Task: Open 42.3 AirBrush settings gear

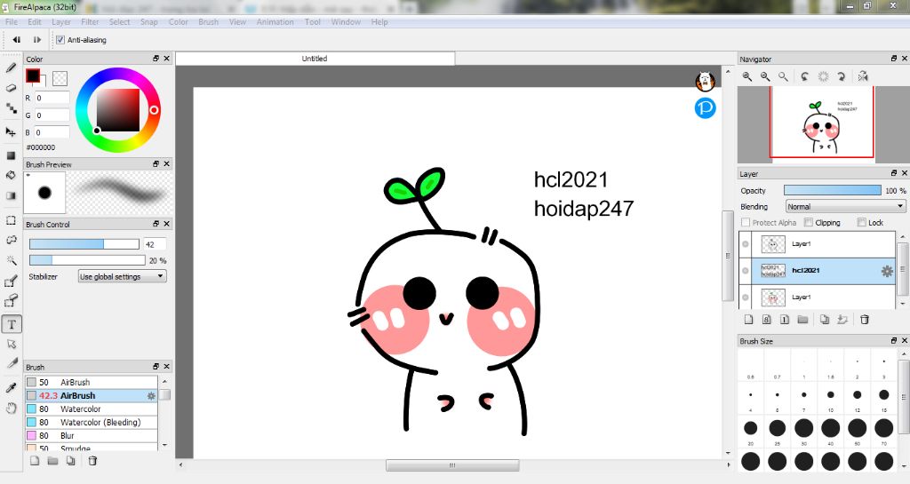Action: pos(151,396)
